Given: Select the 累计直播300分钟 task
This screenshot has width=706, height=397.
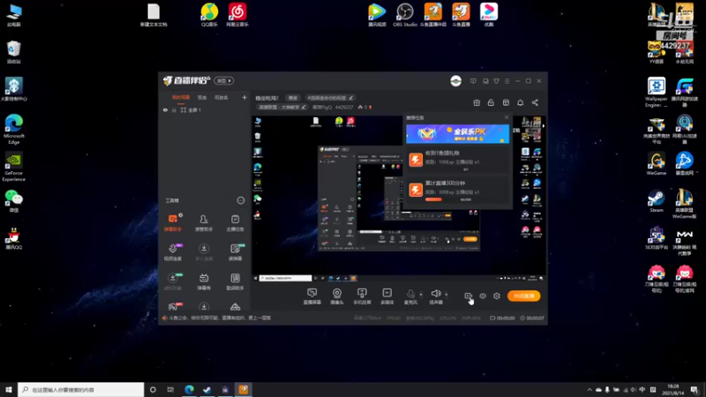Looking at the screenshot, I should tap(457, 191).
